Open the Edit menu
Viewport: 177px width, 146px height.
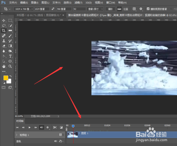24,2
